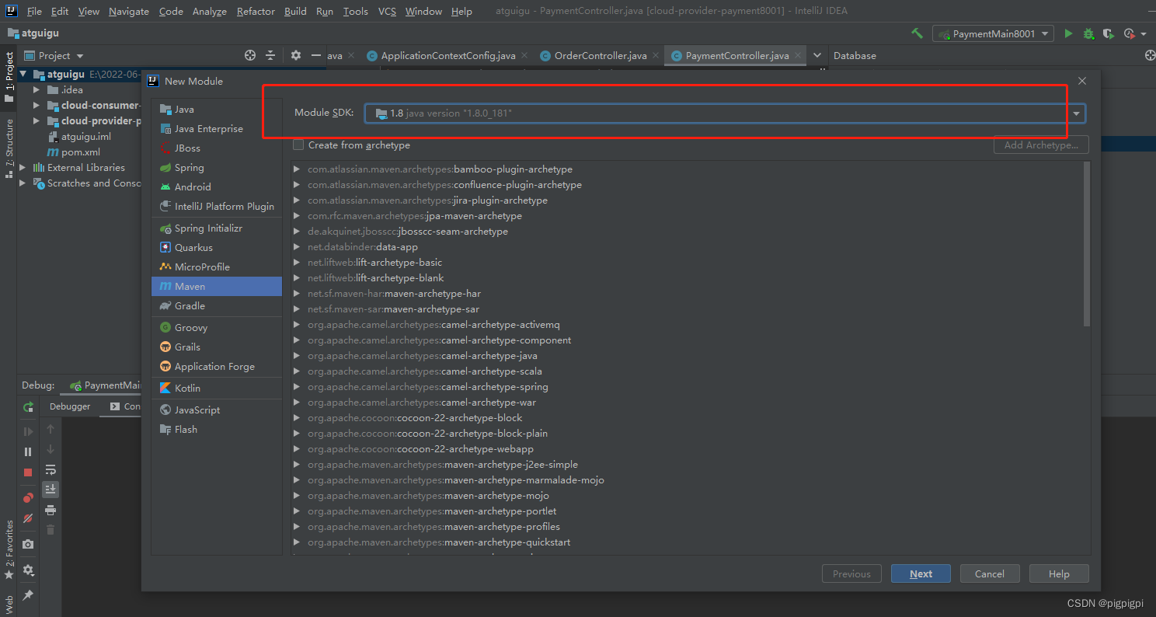Viewport: 1156px width, 617px height.
Task: Start debugging with the bug icon
Action: tap(1088, 33)
